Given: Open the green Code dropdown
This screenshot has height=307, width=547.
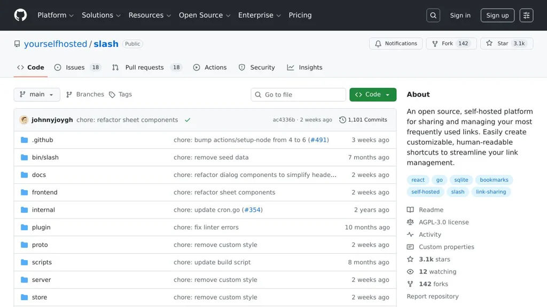Looking at the screenshot, I should [x=373, y=94].
